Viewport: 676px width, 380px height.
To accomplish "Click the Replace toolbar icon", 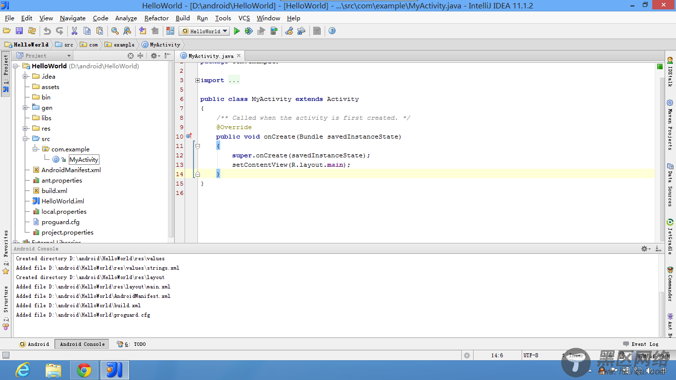I will point(127,31).
